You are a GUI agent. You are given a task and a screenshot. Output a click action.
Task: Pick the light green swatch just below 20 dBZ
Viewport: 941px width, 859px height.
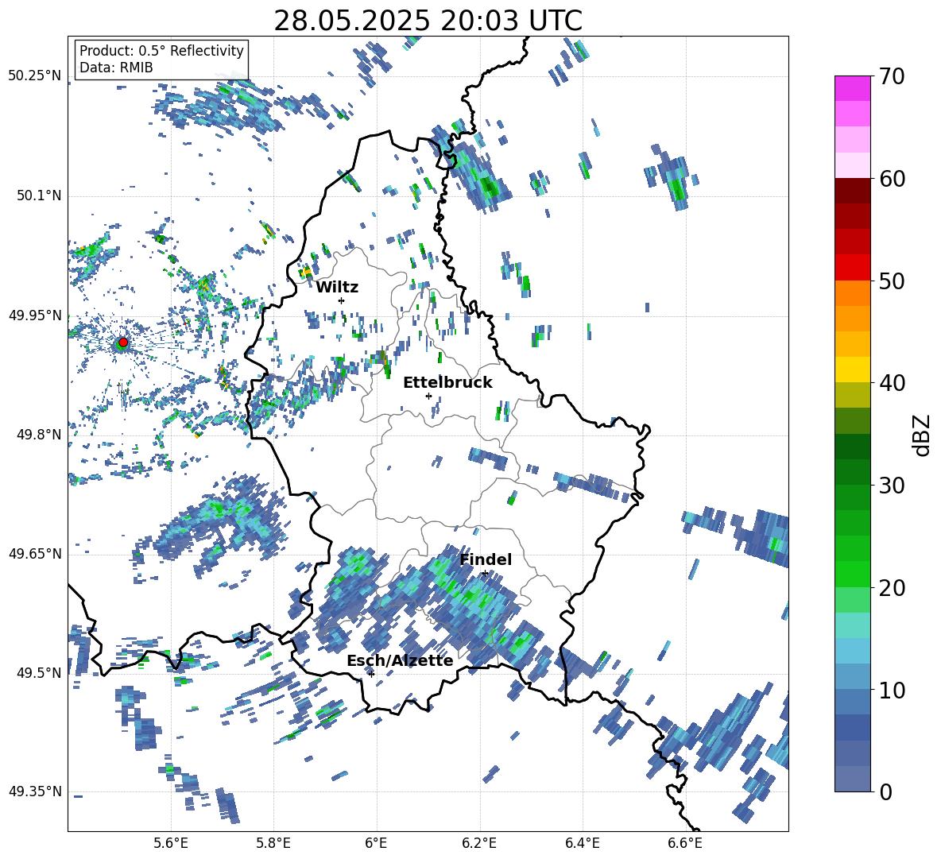[852, 600]
